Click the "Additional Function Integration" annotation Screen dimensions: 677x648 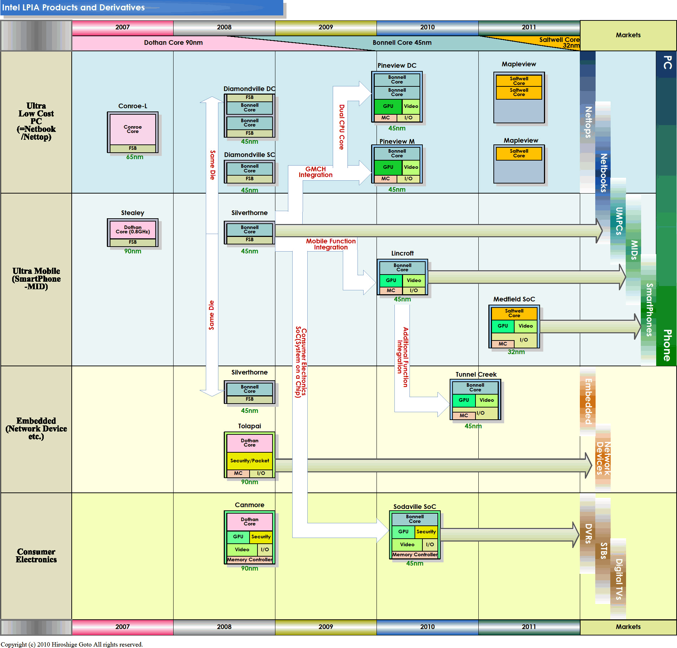pos(402,357)
